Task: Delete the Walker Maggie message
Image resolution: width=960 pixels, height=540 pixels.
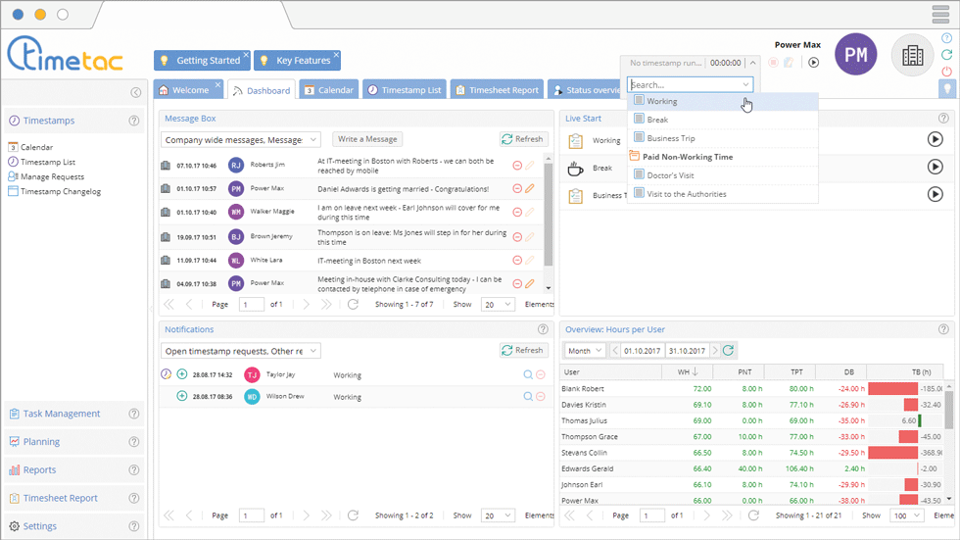Action: click(x=517, y=212)
